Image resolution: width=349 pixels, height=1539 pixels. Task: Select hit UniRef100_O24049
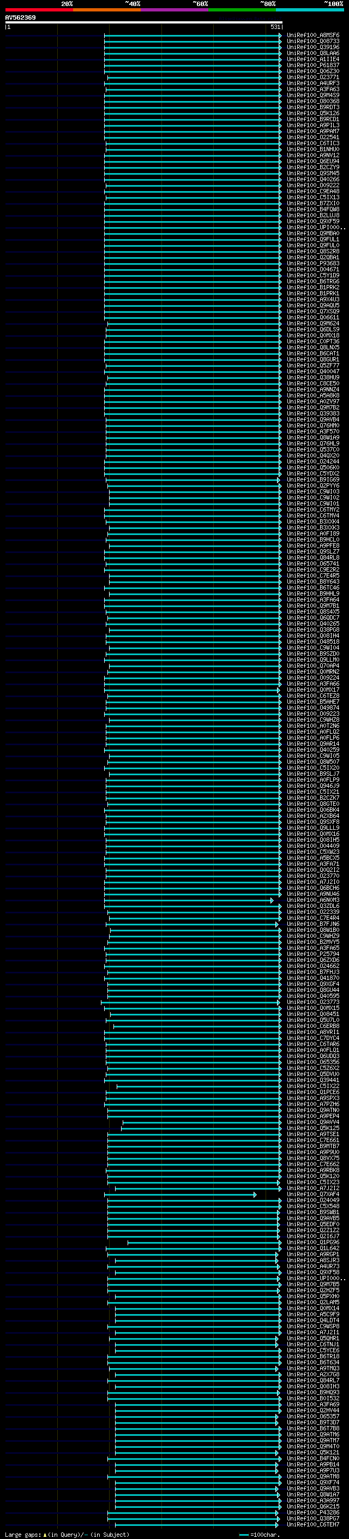click(x=313, y=1201)
